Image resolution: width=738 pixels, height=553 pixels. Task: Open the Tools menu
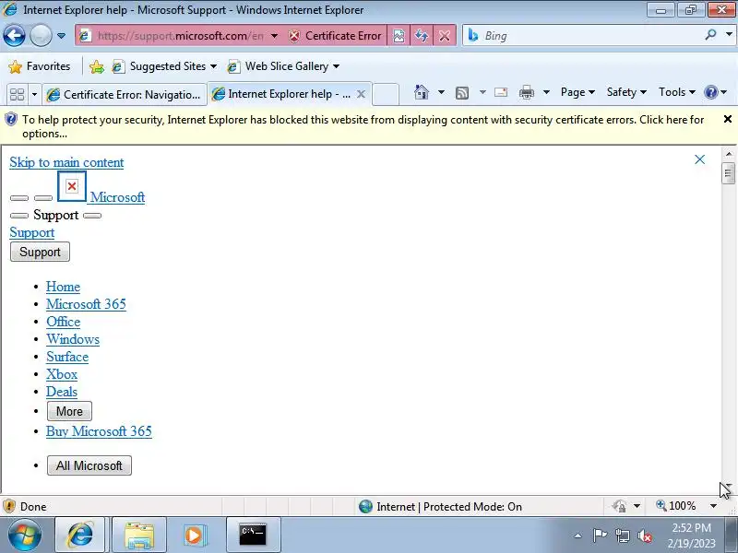pos(677,92)
